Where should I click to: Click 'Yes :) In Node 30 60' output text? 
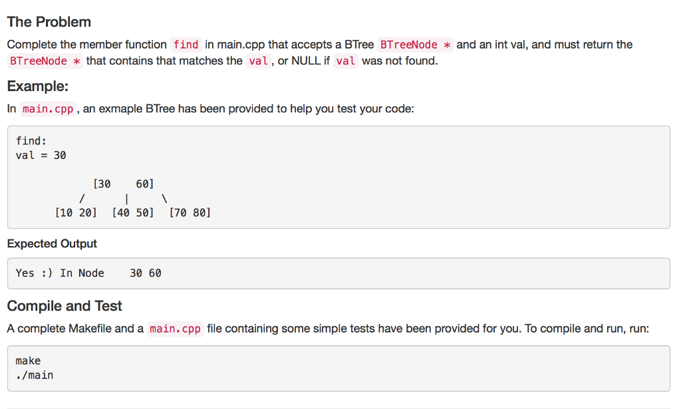[88, 273]
